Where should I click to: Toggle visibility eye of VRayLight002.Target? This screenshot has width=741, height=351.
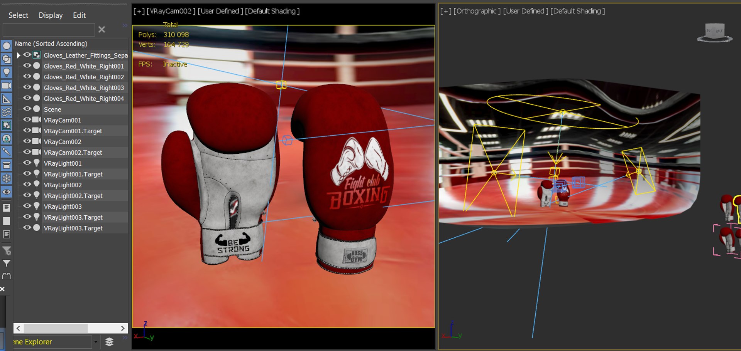pos(27,195)
